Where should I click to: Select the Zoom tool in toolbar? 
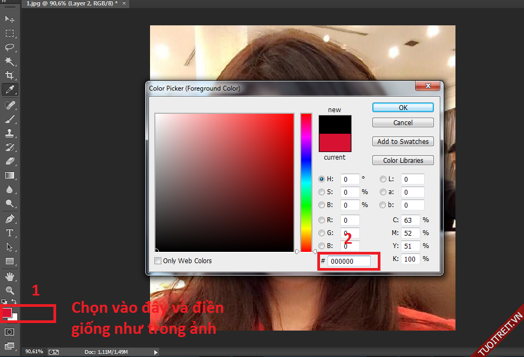(x=10, y=291)
